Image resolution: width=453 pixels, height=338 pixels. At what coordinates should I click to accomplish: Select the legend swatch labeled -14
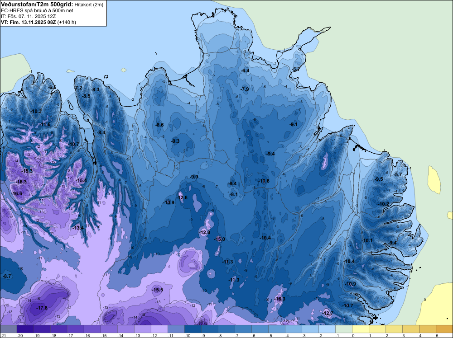point(125,329)
